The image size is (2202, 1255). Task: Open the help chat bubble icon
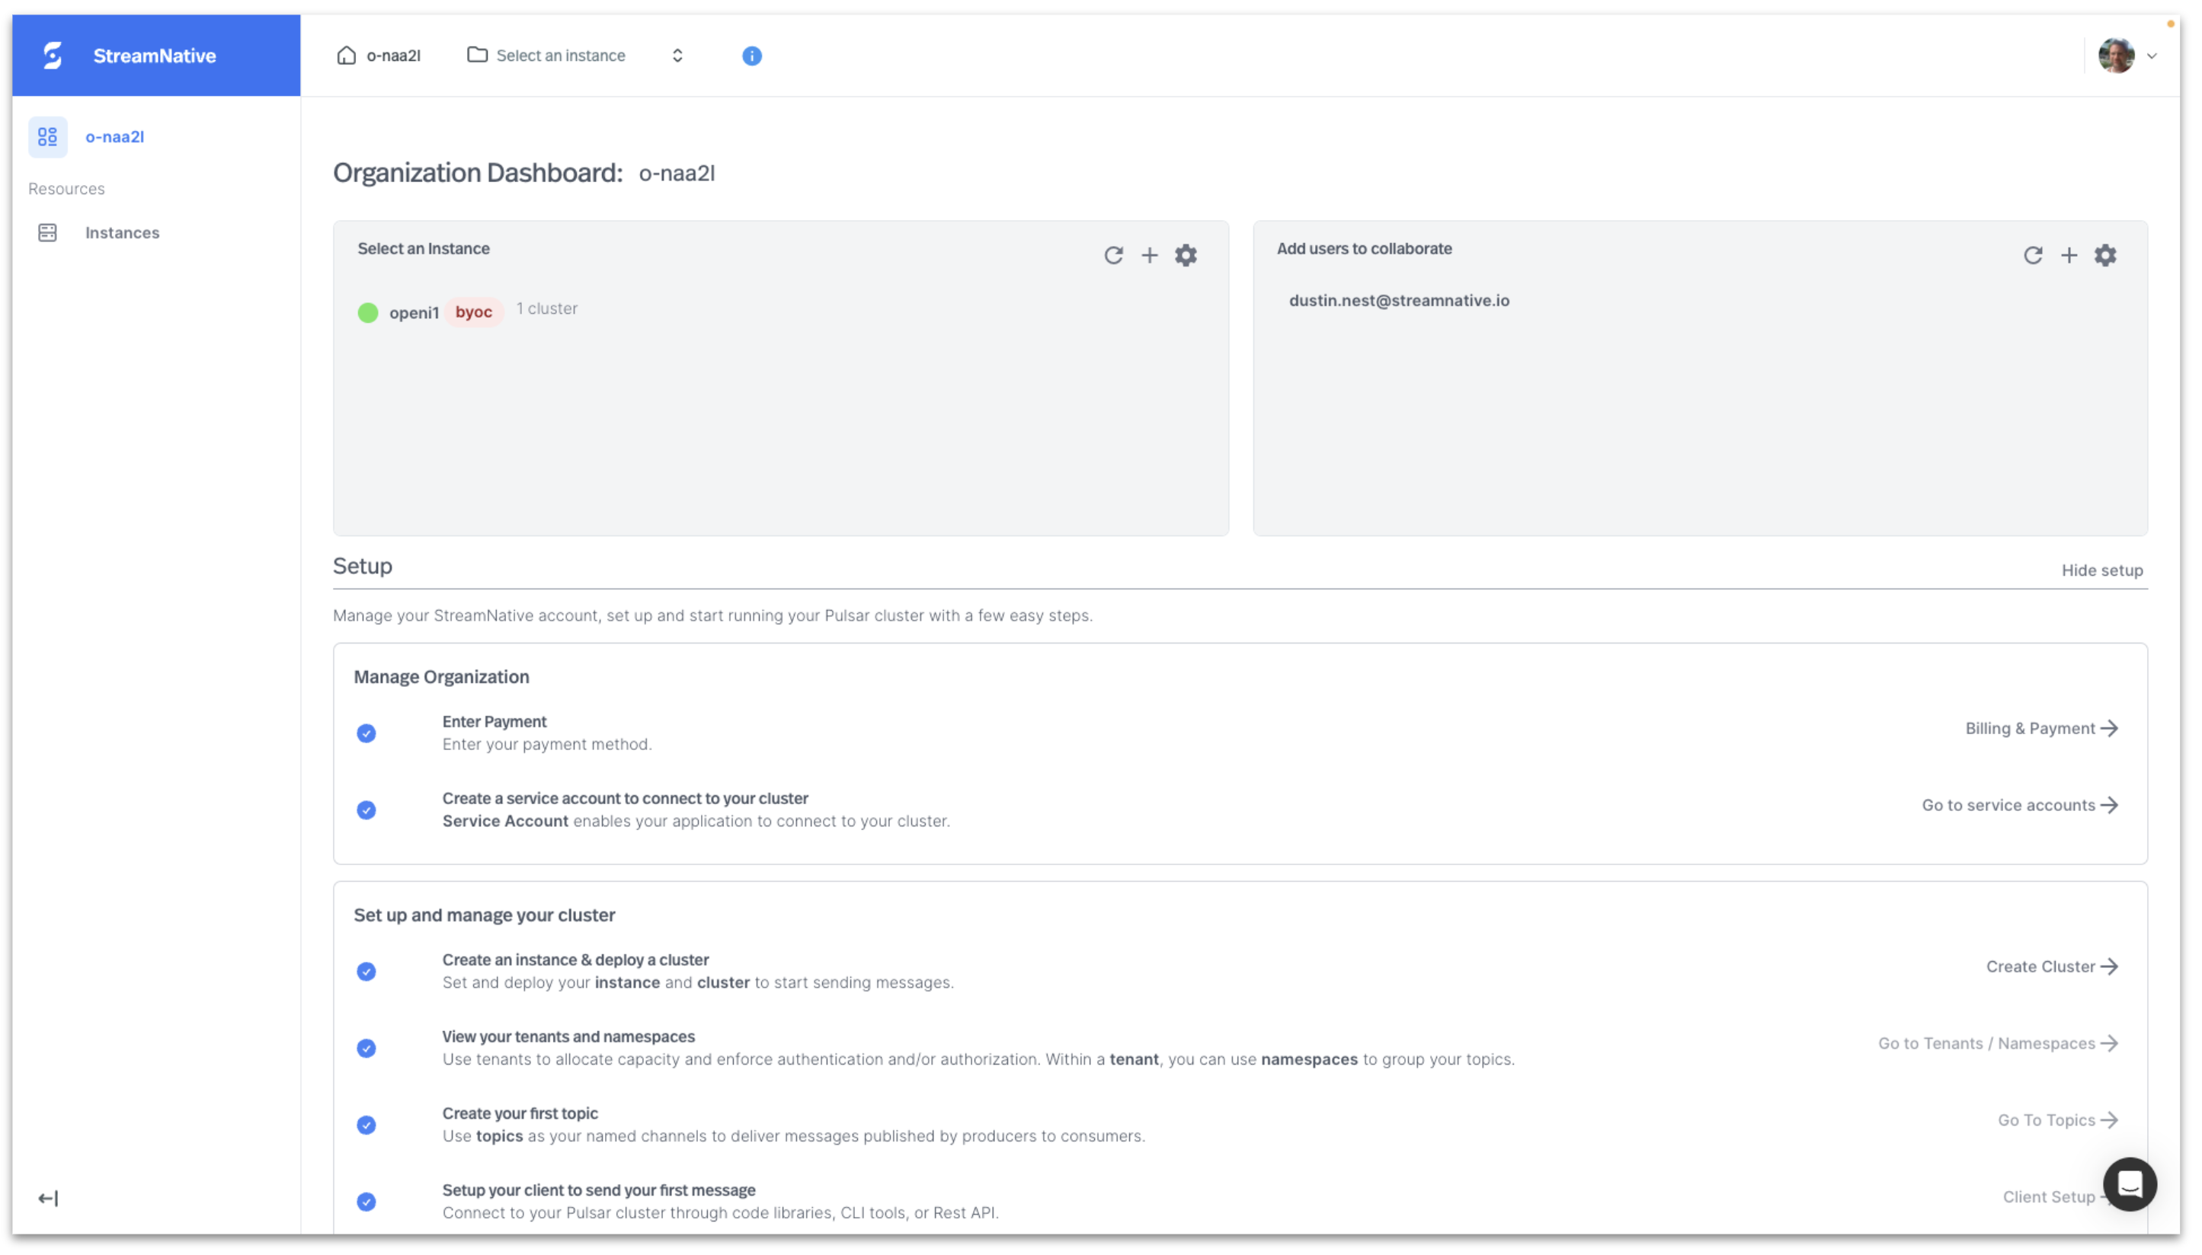2129,1184
